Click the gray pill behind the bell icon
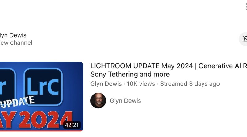247x137 pixels. (x=243, y=39)
